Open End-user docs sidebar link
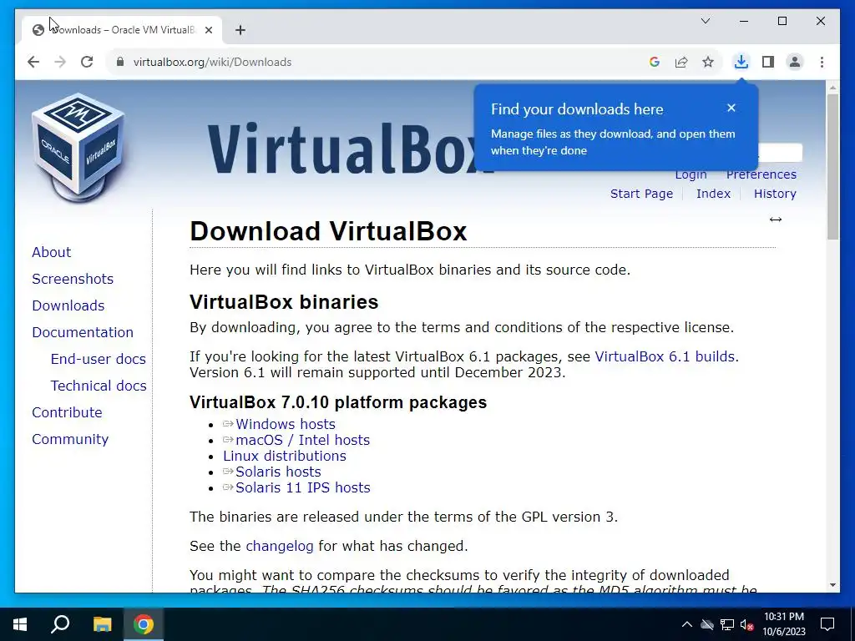Screen dimensions: 855x641 99,359
